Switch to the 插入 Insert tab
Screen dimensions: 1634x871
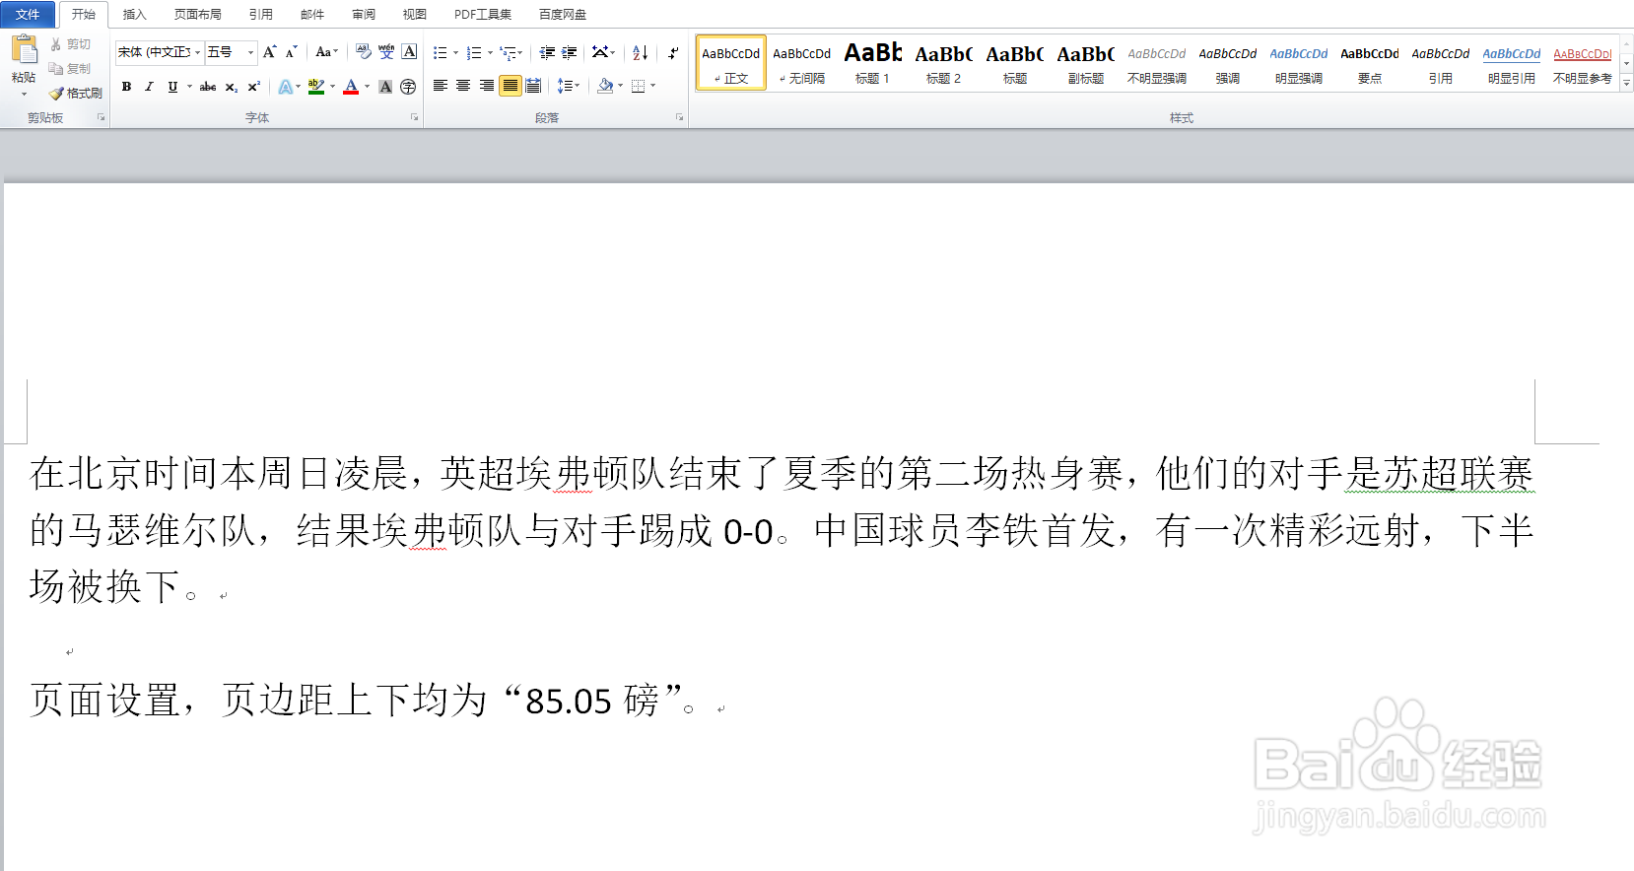tap(134, 14)
